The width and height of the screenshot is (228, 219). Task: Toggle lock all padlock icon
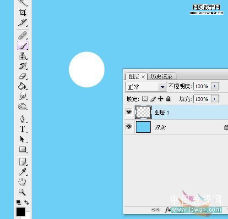168,99
